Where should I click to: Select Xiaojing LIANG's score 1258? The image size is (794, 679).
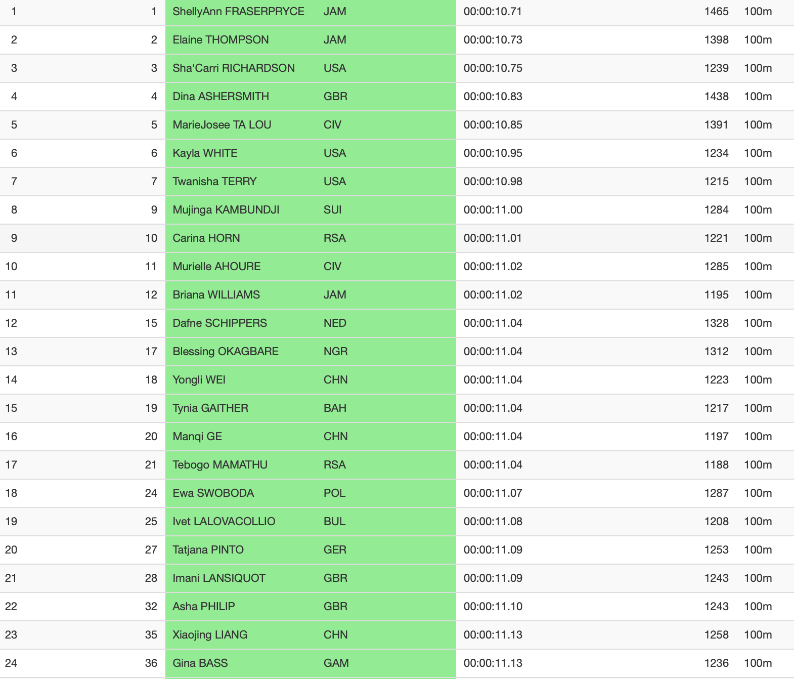(716, 635)
